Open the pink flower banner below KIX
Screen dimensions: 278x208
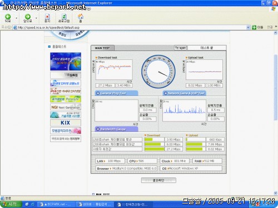click(x=66, y=130)
